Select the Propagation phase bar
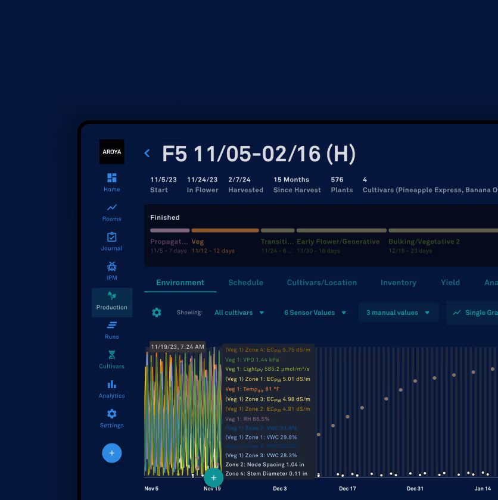Image resolution: width=498 pixels, height=500 pixels. point(170,230)
